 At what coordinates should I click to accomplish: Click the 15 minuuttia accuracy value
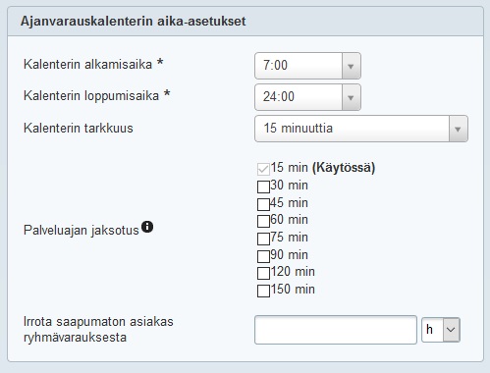(299, 128)
